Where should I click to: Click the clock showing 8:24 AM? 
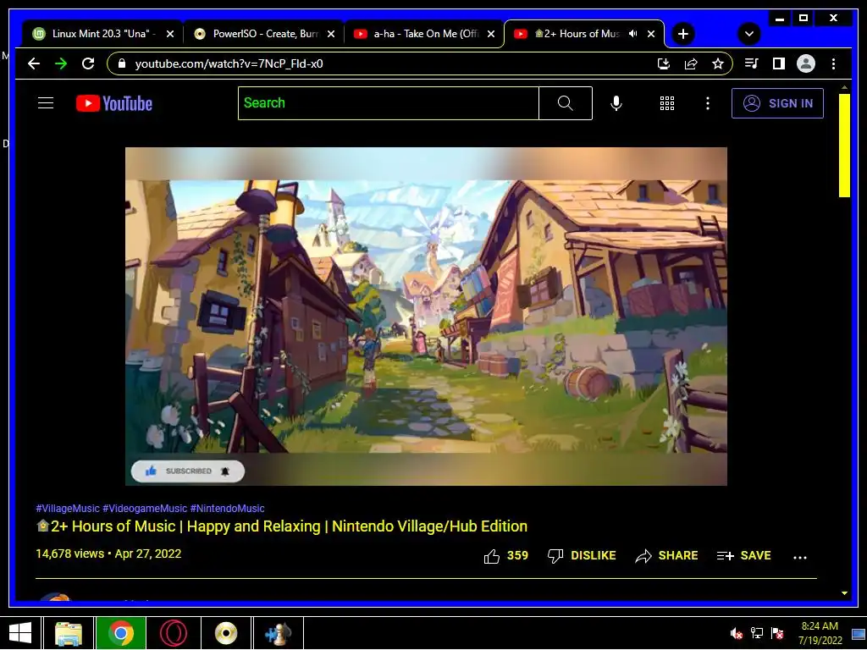point(820,633)
